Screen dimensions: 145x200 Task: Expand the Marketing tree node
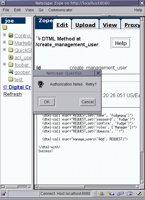click(x=4, y=42)
